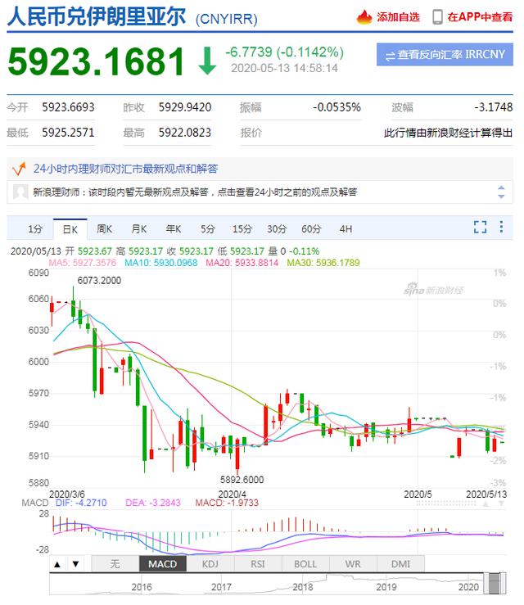
Task: Open the 新浪理财师 message text link
Action: click(195, 192)
